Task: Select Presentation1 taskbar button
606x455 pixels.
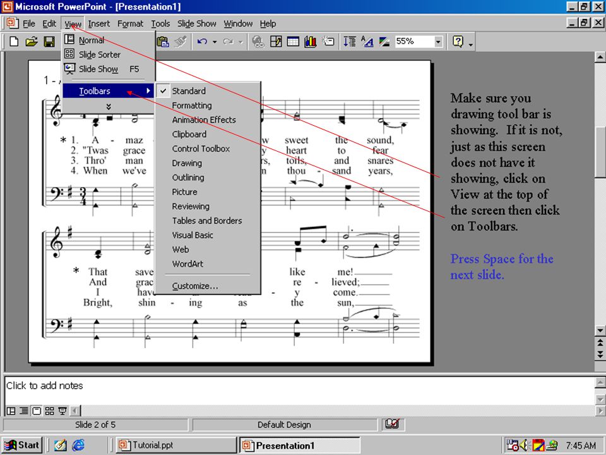Action: [x=300, y=445]
